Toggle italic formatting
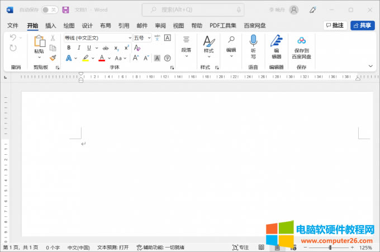The image size is (380, 252). pyautogui.click(x=79, y=48)
